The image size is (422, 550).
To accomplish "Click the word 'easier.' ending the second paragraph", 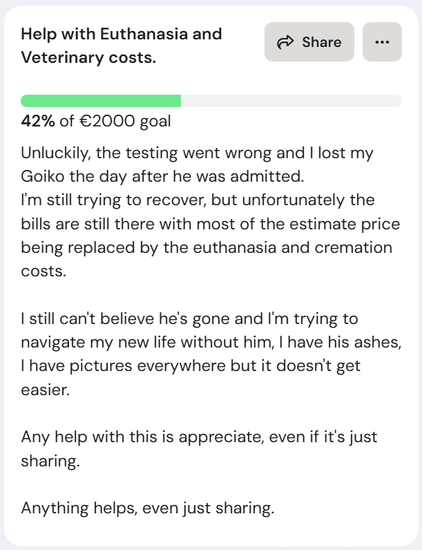I will point(45,390).
